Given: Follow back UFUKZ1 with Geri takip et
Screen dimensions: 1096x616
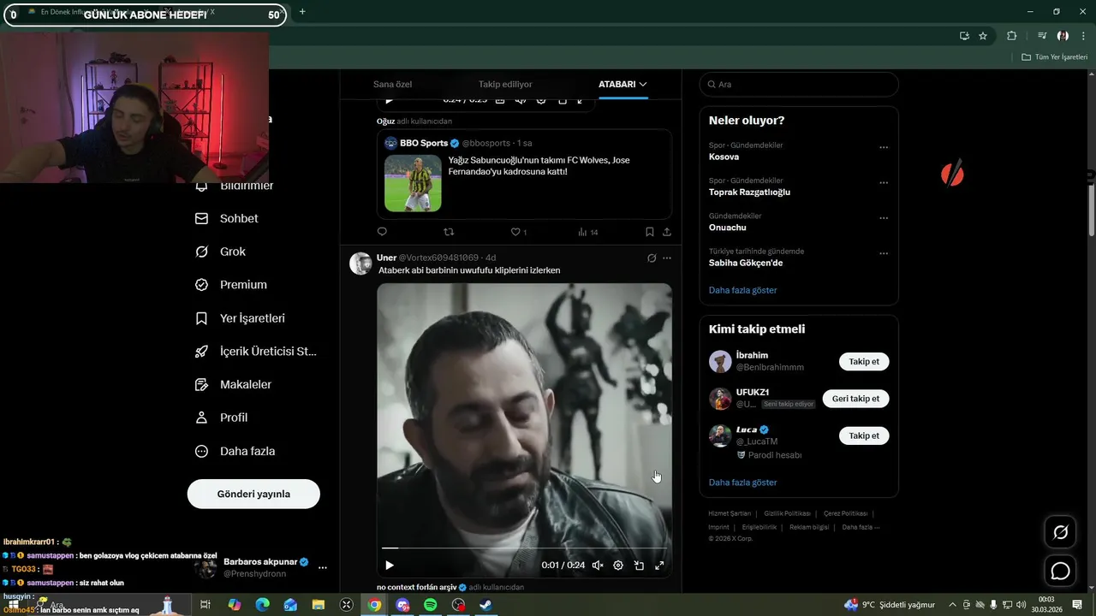Looking at the screenshot, I should tap(855, 399).
